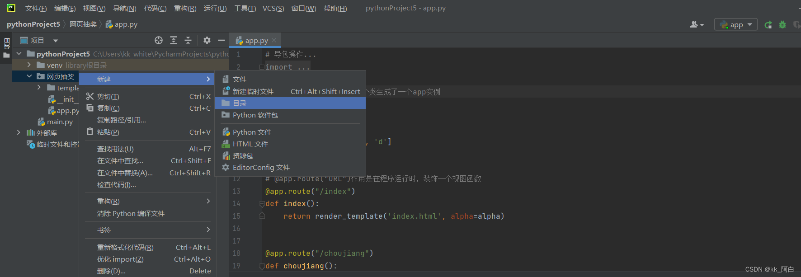Click the expand all icon in project panel

tap(174, 40)
